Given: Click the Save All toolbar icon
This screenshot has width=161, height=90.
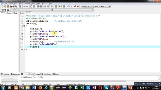Looking at the screenshot, I should pos(11,6).
